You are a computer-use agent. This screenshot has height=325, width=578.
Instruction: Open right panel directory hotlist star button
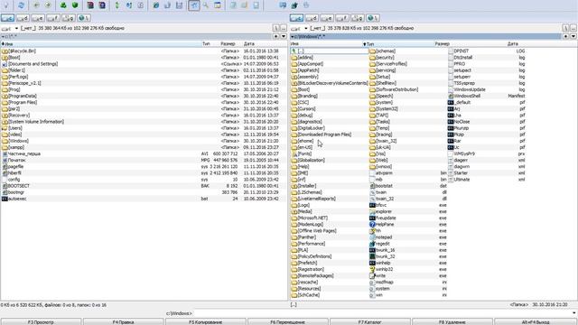[x=565, y=36]
